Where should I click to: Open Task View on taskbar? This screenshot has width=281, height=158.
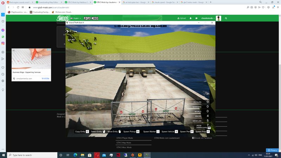68,155
